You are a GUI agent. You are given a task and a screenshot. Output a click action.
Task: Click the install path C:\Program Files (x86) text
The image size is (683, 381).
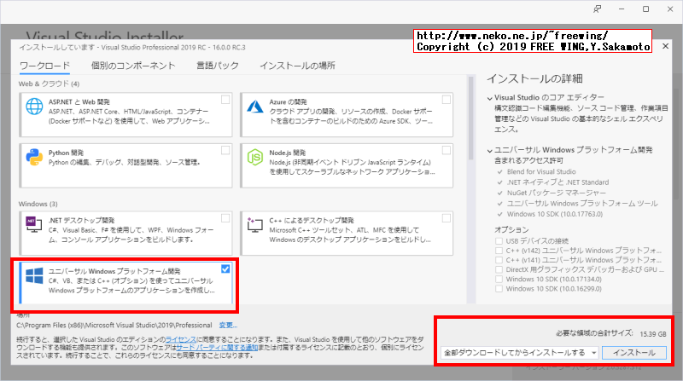(114, 325)
